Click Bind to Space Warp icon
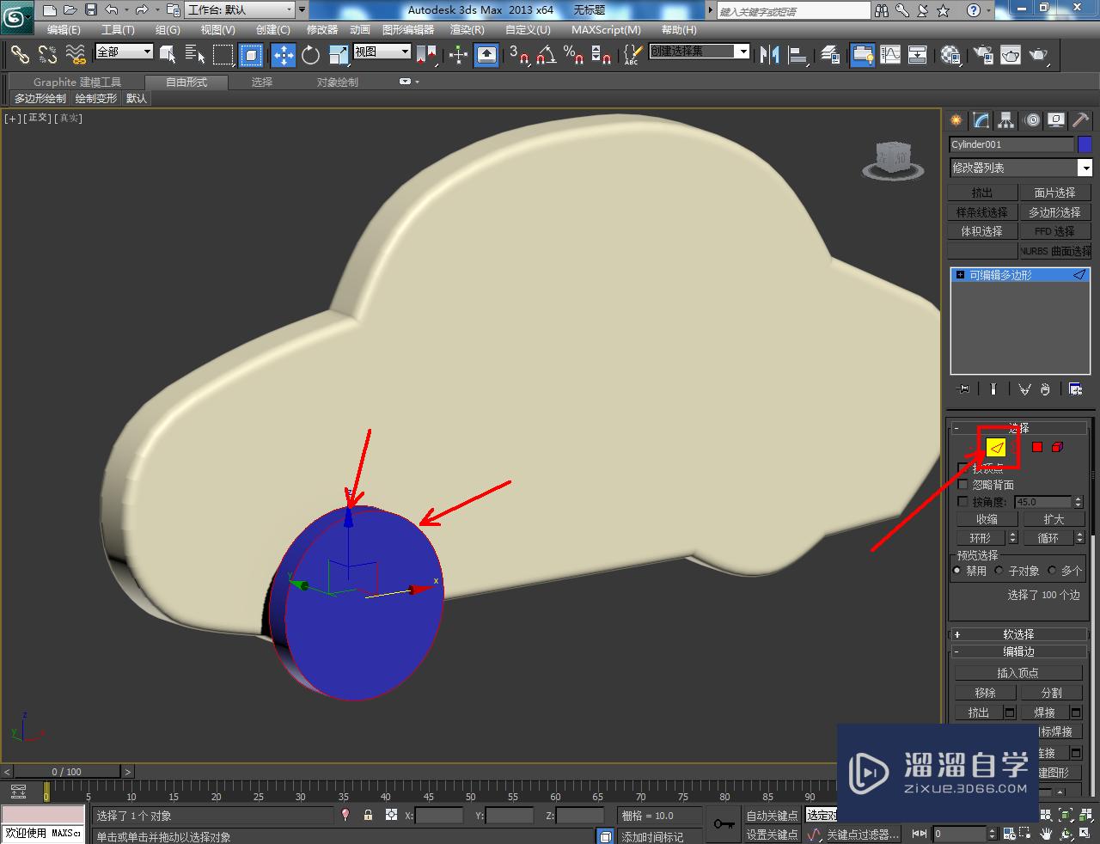Screen dimensions: 1100x844 (76, 55)
